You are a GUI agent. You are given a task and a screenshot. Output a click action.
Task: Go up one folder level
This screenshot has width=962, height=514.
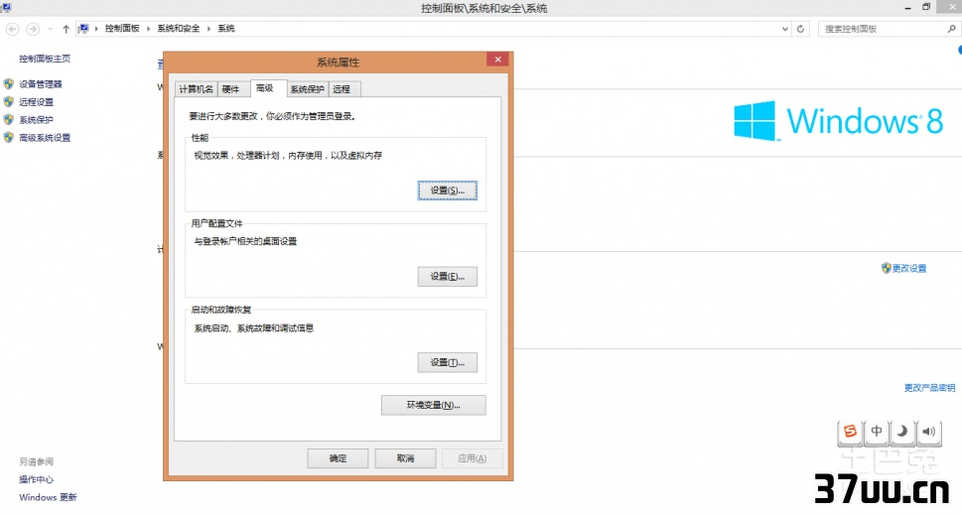pos(66,29)
